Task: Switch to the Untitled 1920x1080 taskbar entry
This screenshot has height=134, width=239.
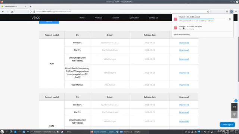Action: 45,132
